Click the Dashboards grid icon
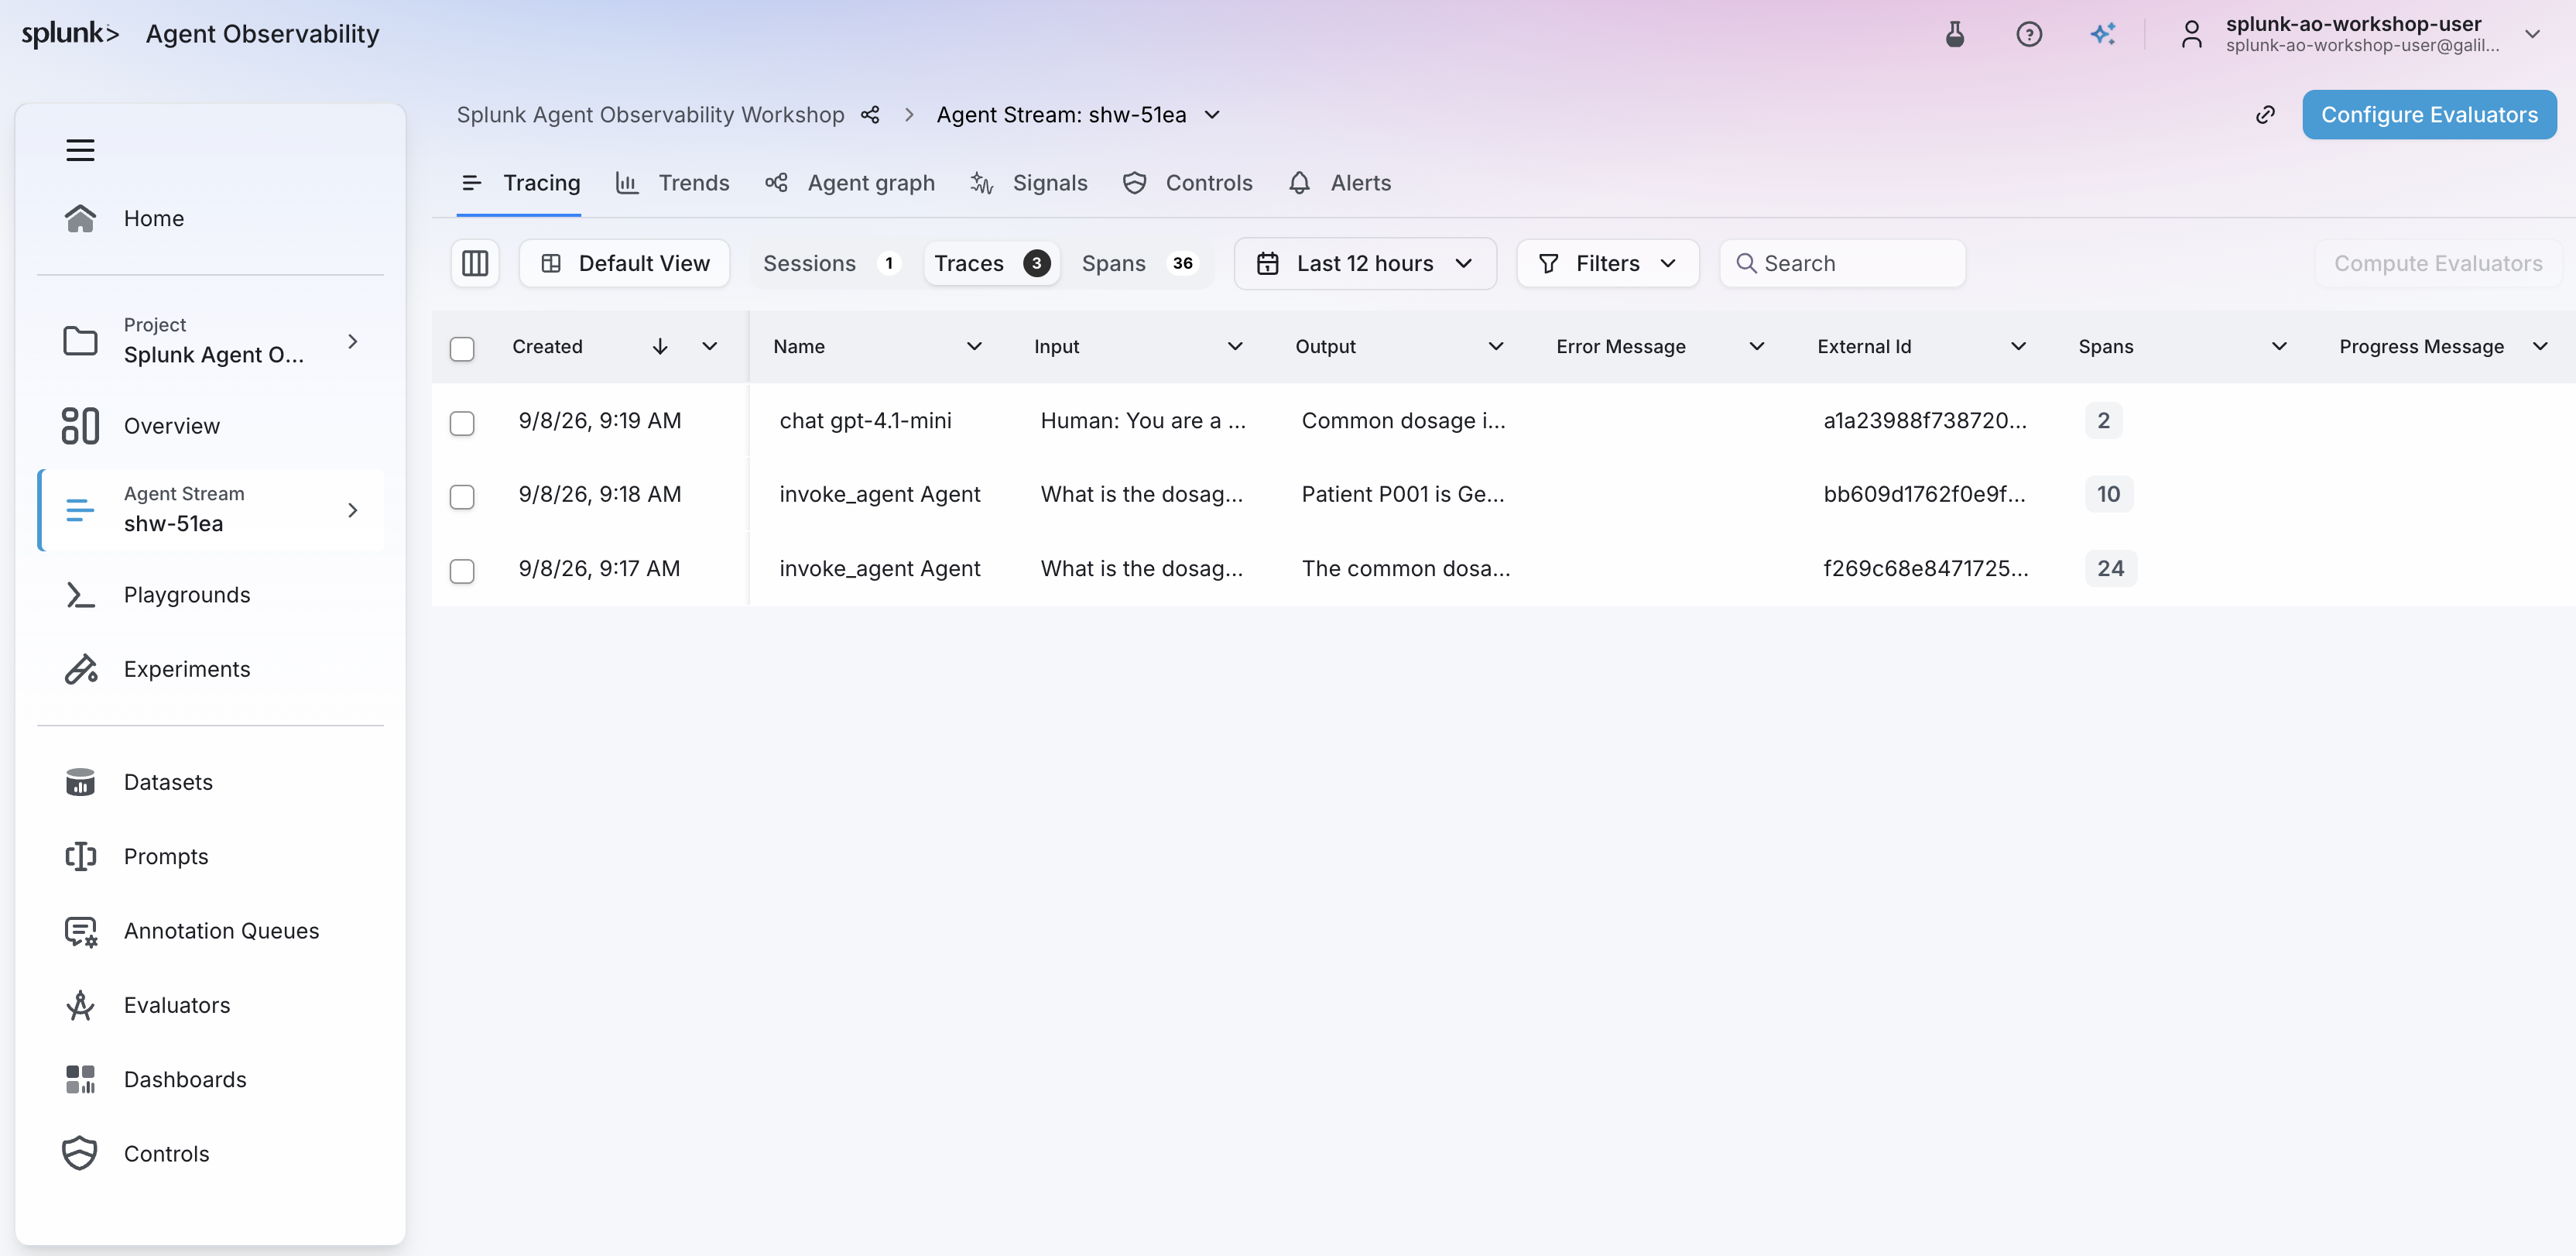Viewport: 2576px width, 1256px height. point(80,1079)
